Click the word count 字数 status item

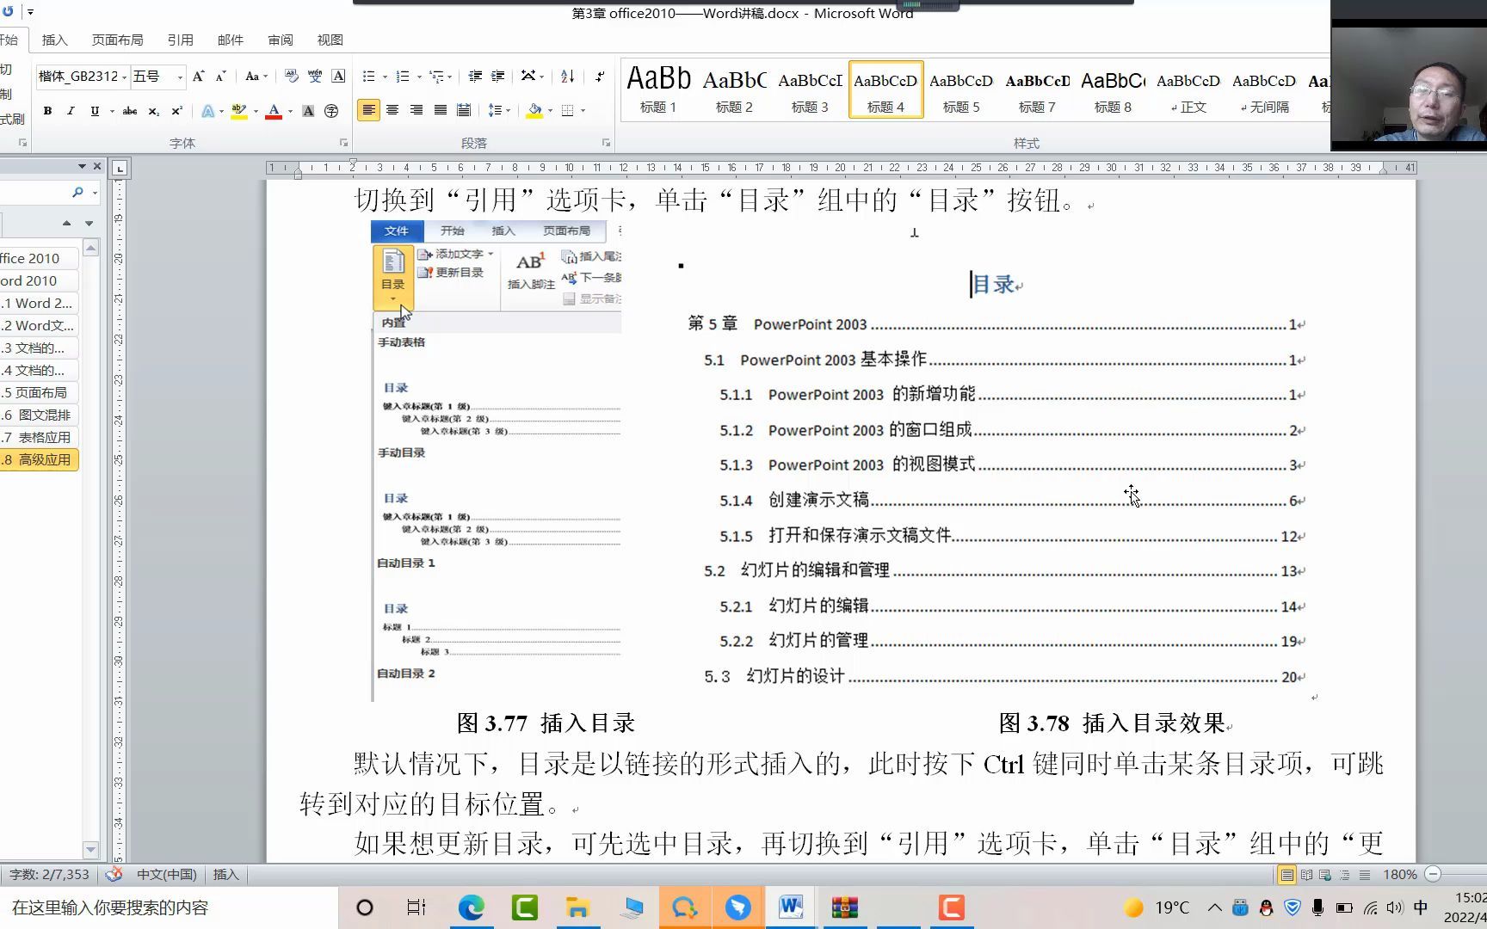pos(50,875)
